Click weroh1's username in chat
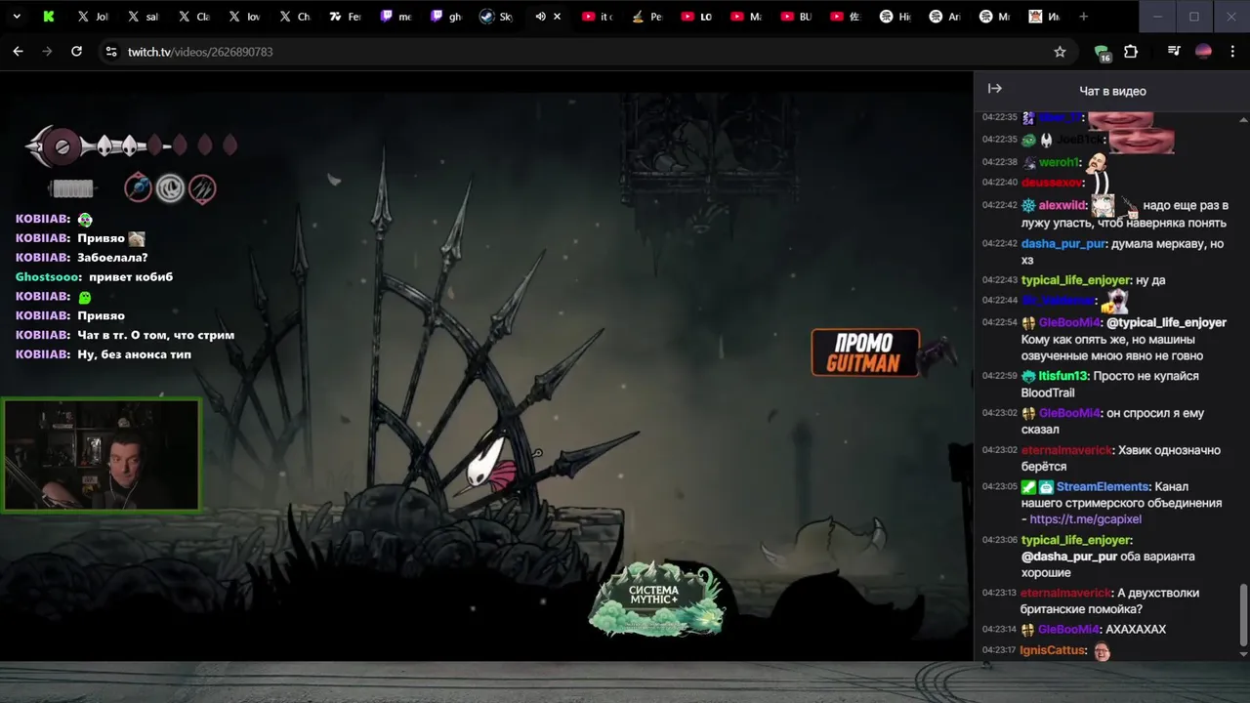 tap(1059, 163)
